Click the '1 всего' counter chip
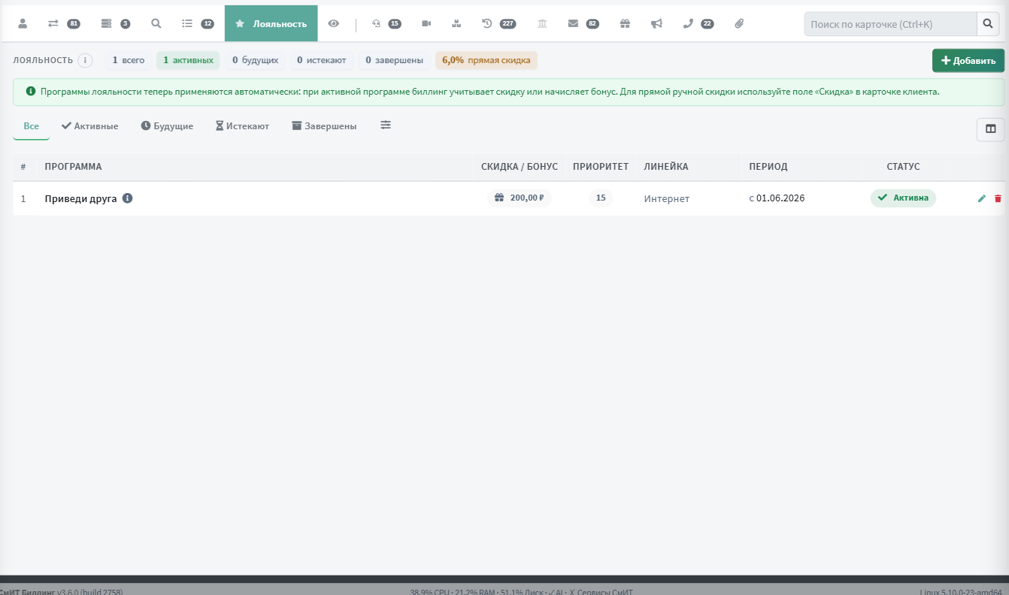Image resolution: width=1009 pixels, height=595 pixels. pos(129,60)
